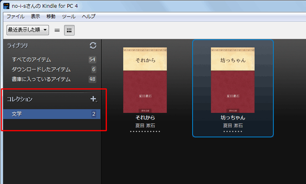
Task: Add a new collection with plus icon
Action: (x=93, y=99)
